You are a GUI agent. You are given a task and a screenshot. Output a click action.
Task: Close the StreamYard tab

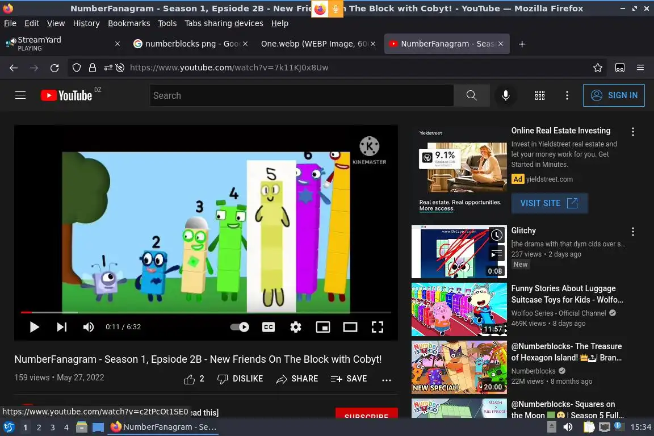pos(118,44)
